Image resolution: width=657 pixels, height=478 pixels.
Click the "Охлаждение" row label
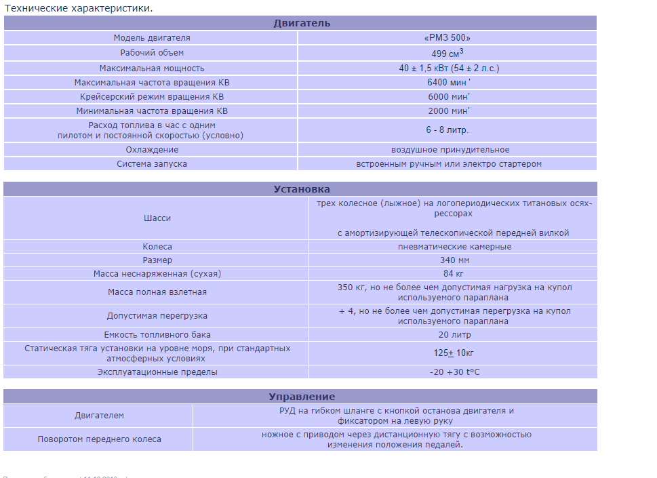152,150
